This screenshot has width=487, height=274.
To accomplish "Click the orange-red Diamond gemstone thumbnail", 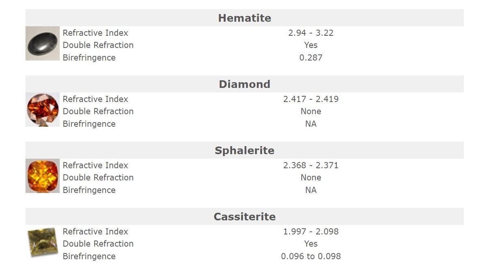I will (43, 110).
